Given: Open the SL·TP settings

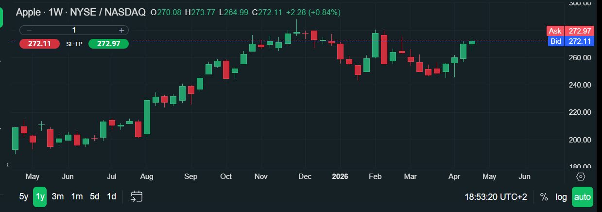Looking at the screenshot, I should 74,44.
